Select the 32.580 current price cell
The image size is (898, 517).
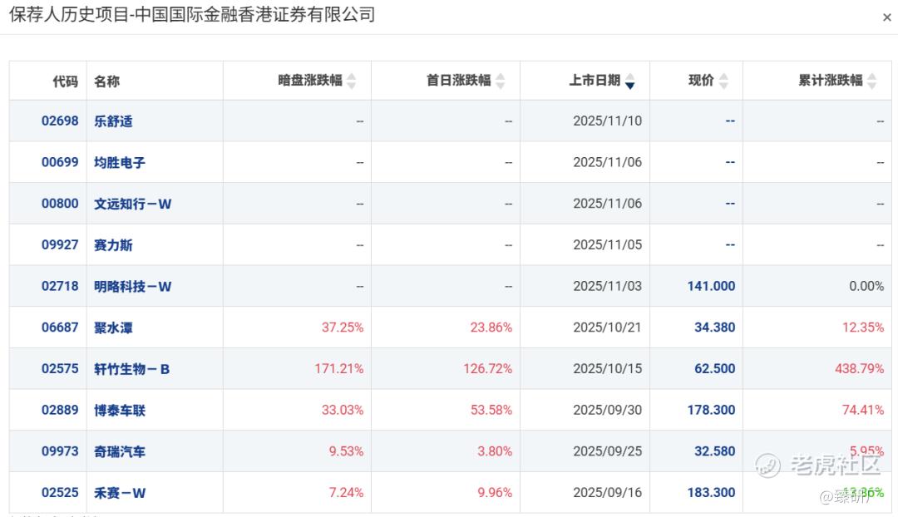715,451
